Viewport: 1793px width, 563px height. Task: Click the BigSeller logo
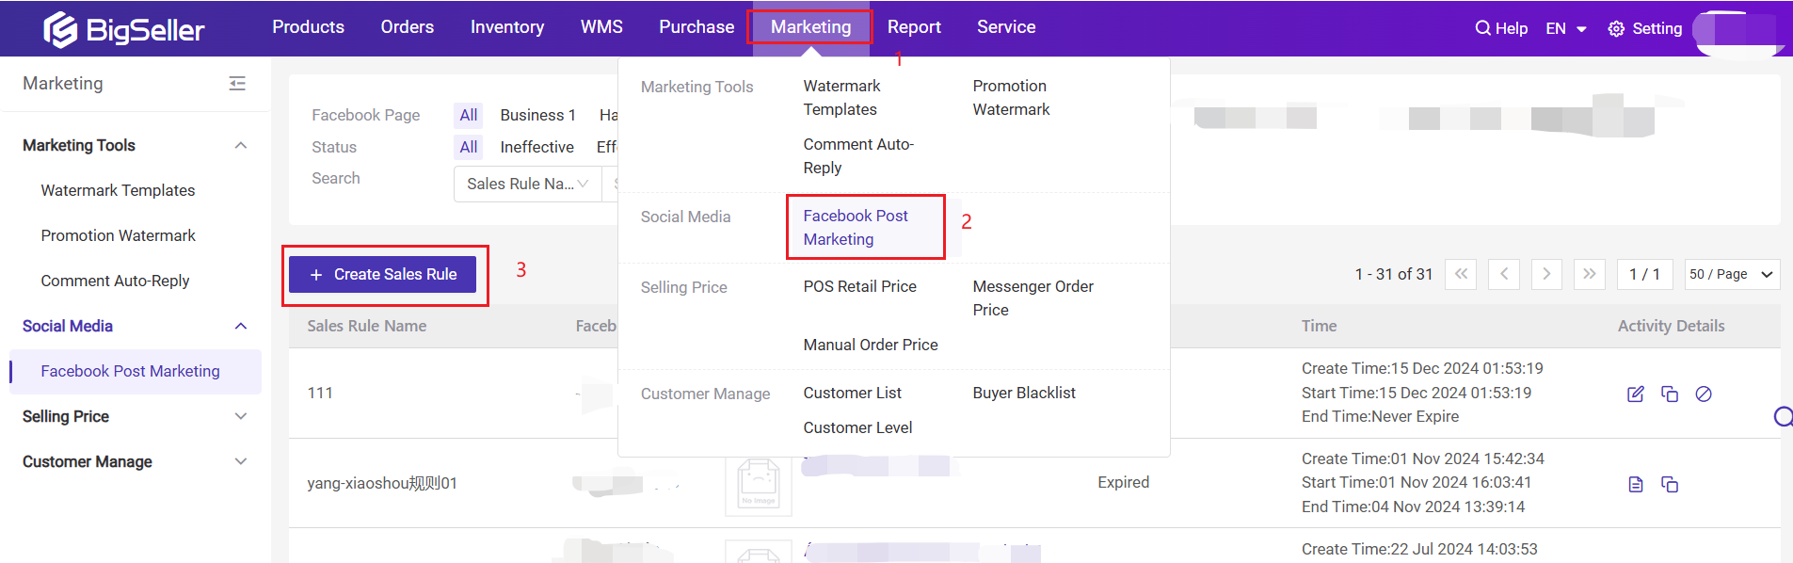pyautogui.click(x=123, y=29)
